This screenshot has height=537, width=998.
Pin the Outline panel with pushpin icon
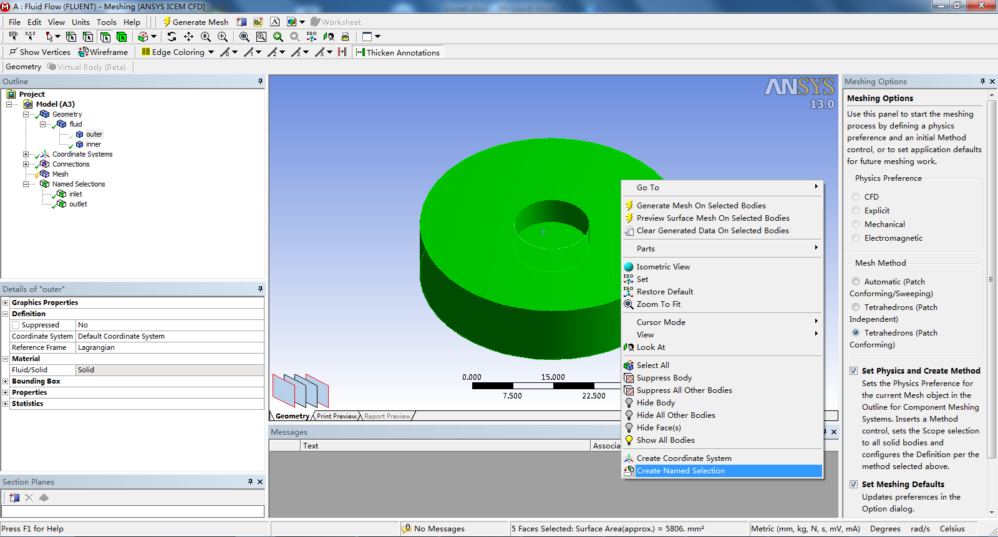tap(260, 81)
